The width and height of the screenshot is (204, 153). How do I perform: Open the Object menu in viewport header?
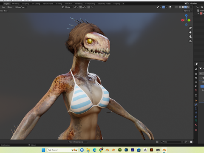pyautogui.click(x=10, y=7)
